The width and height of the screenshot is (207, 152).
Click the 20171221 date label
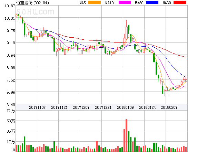[x=103, y=107]
